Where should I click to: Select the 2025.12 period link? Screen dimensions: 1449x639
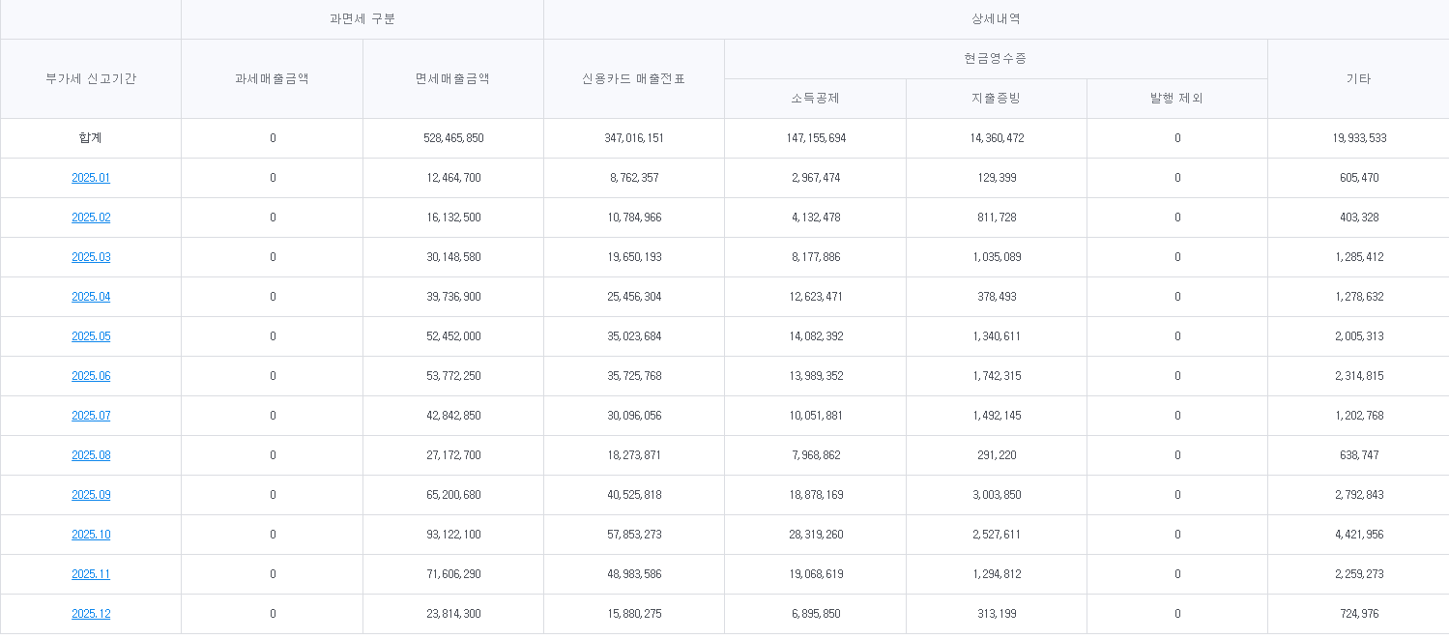coord(91,614)
